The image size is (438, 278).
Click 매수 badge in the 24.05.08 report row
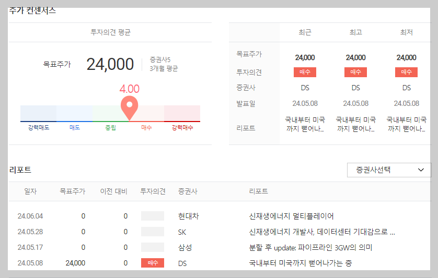(x=153, y=263)
